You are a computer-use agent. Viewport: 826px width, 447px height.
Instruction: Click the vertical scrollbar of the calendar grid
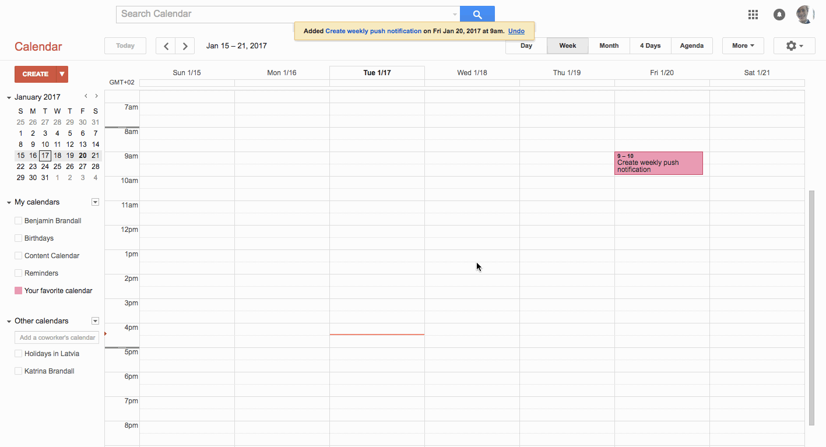point(811,308)
